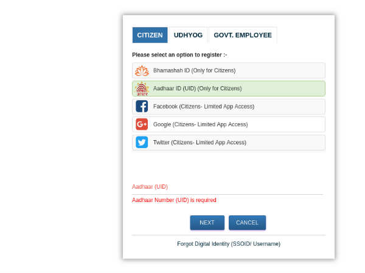Viewport: 365px width, 273px height.
Task: Click the red Aadhaar (UID) field label
Action: [x=150, y=187]
